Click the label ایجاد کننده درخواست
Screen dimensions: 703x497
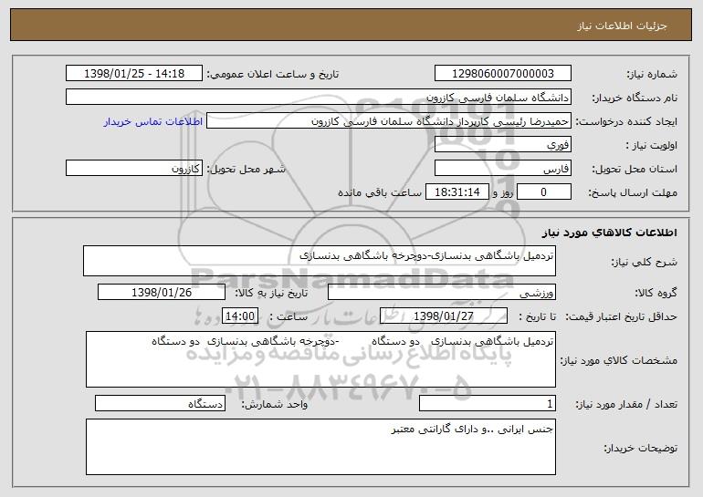tap(626, 121)
